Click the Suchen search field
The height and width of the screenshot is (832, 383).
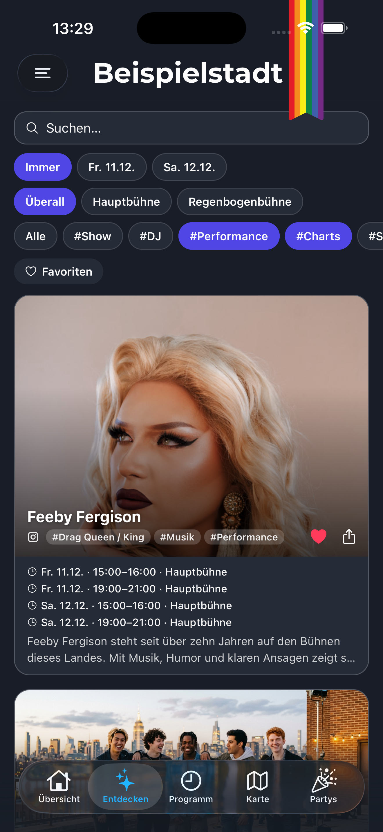pyautogui.click(x=191, y=128)
